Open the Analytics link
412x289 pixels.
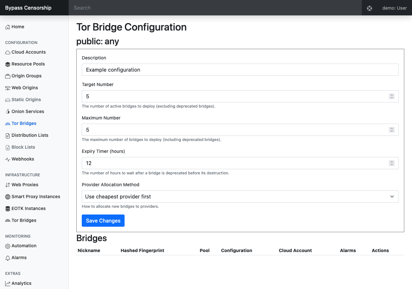point(21,283)
